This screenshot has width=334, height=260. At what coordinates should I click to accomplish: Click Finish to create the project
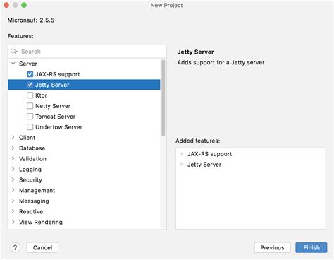coord(311,247)
